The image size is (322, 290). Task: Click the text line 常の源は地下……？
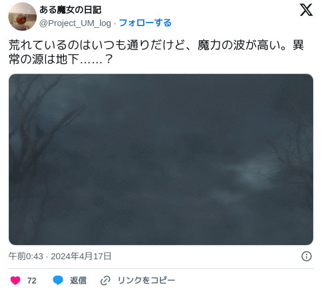[x=61, y=60]
